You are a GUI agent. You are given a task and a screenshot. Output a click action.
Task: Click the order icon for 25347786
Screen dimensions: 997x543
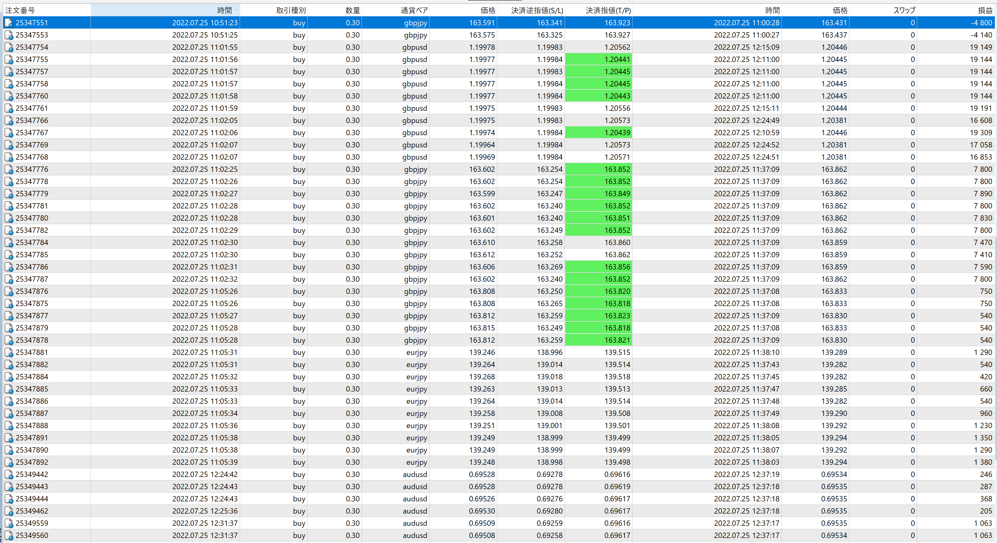[x=8, y=267]
